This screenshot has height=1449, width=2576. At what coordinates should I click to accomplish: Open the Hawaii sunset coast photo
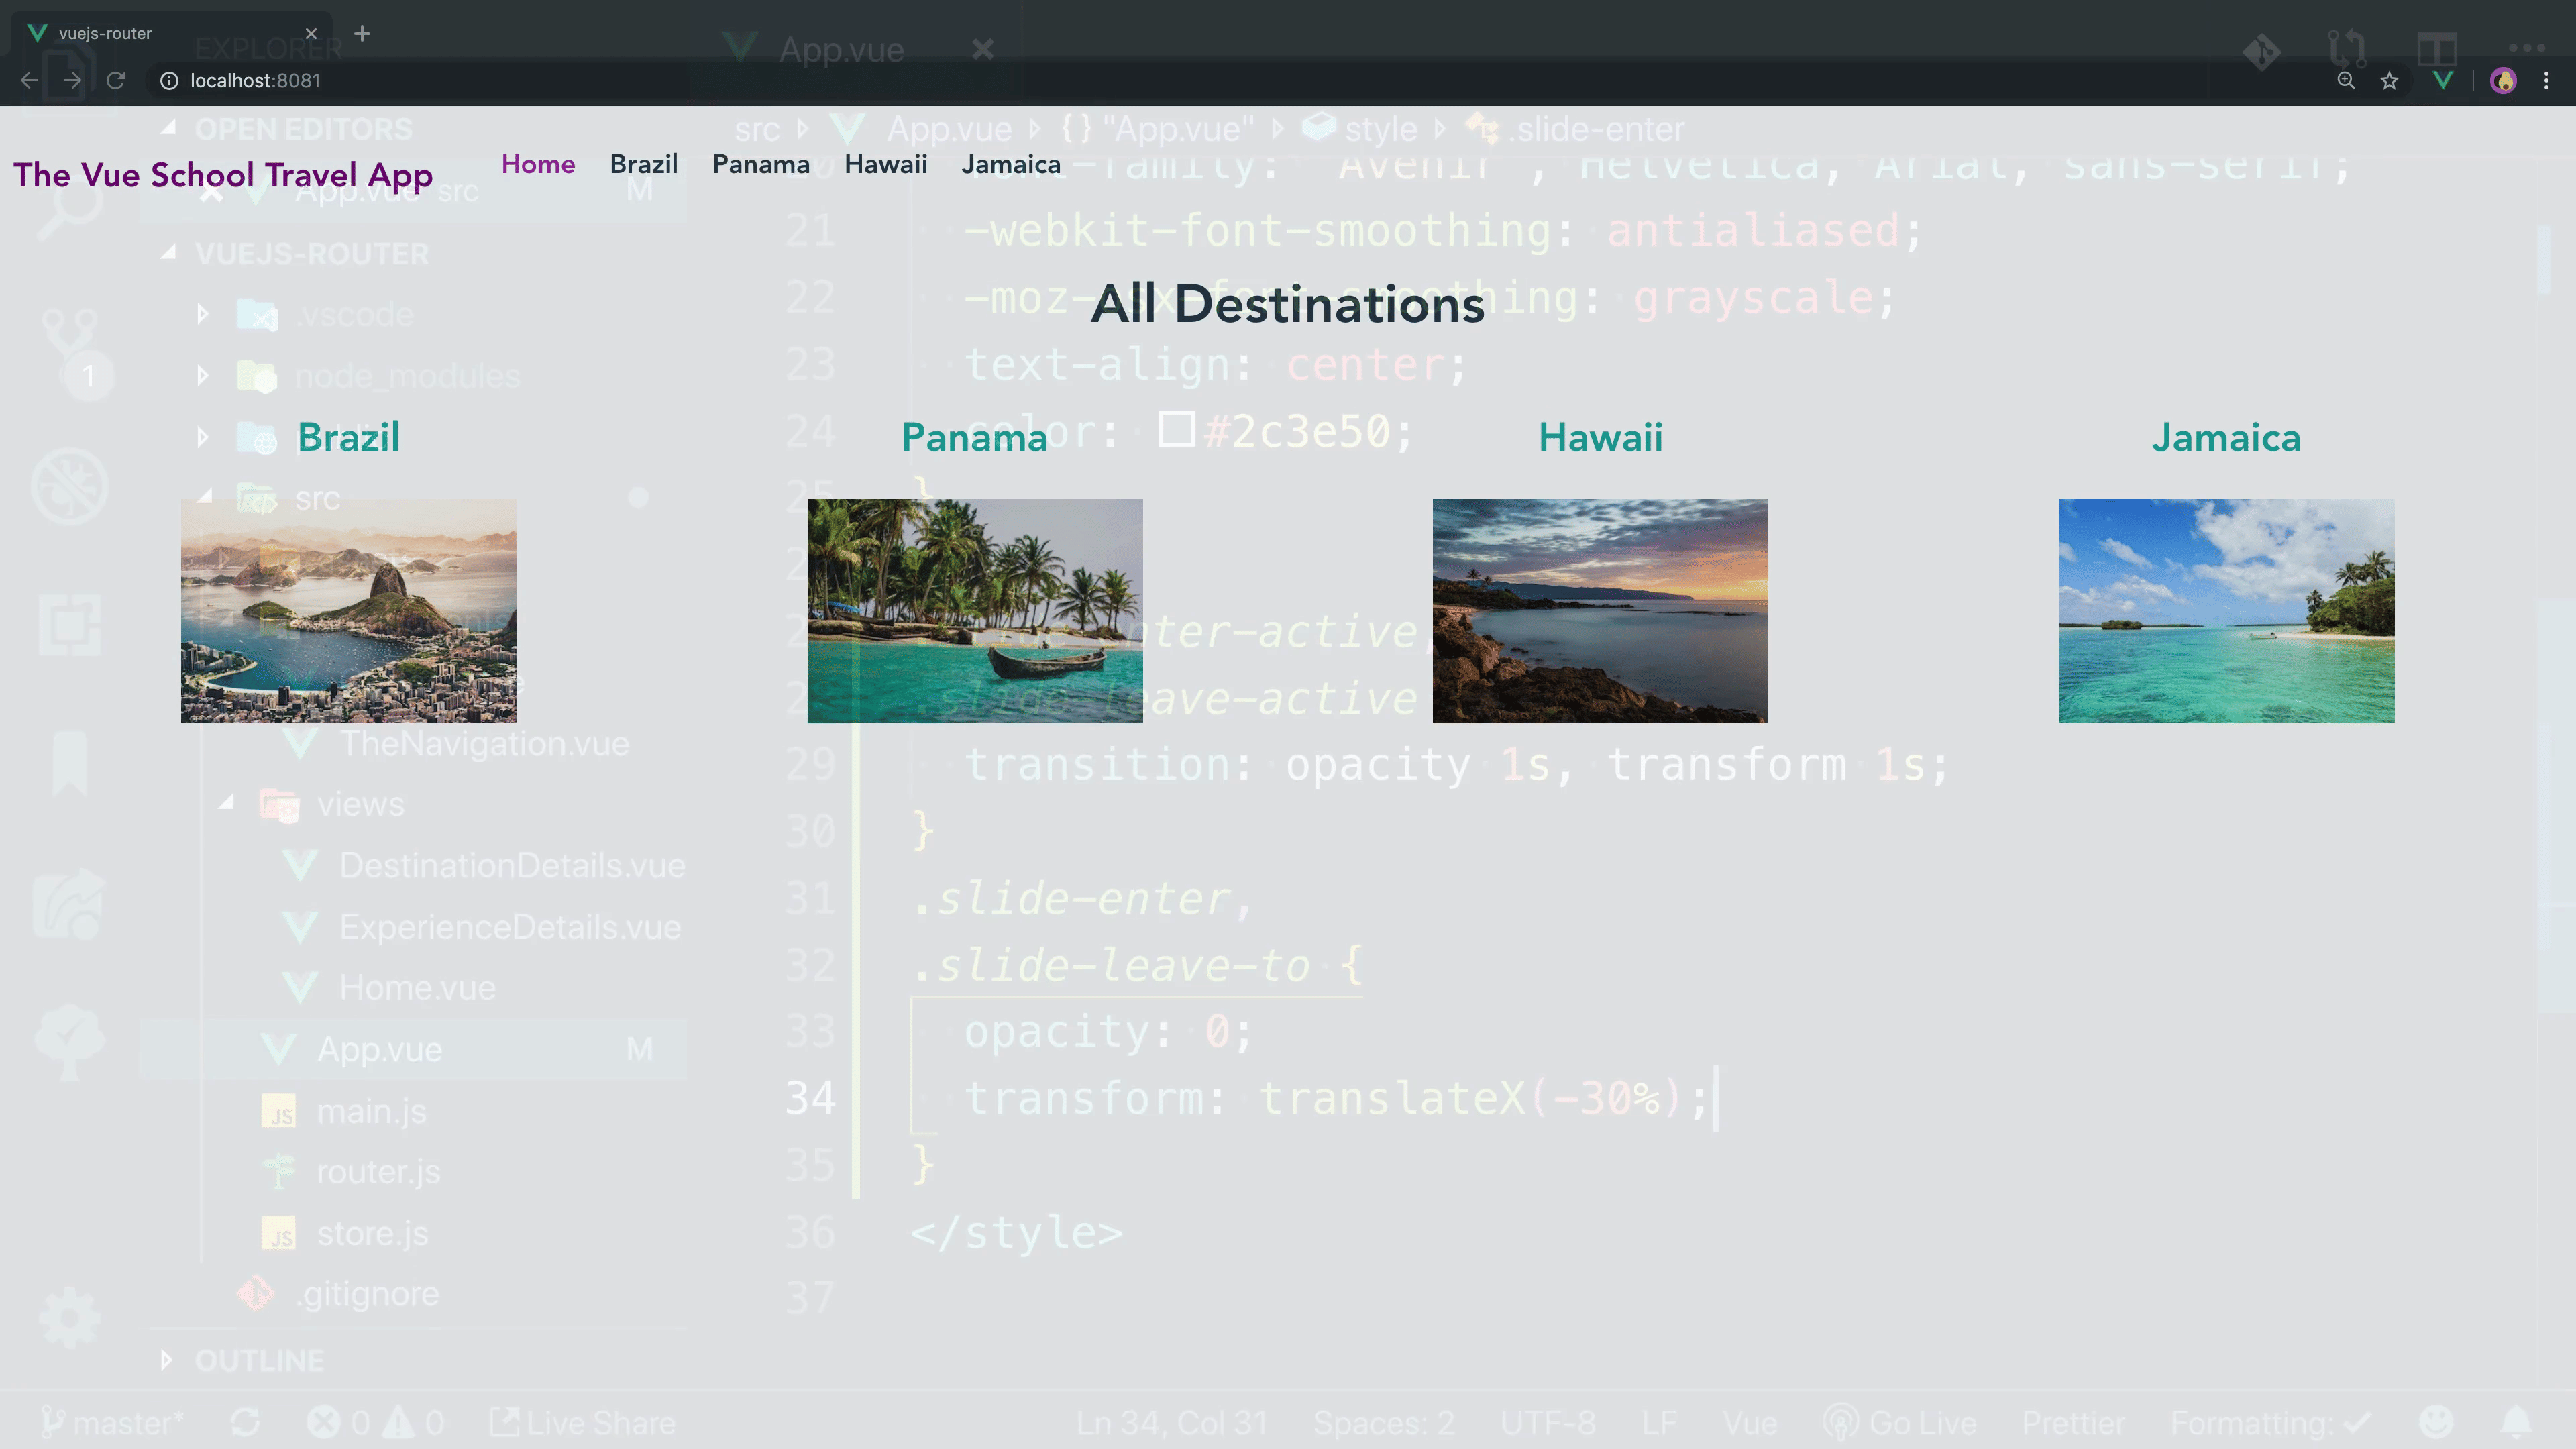[1600, 611]
